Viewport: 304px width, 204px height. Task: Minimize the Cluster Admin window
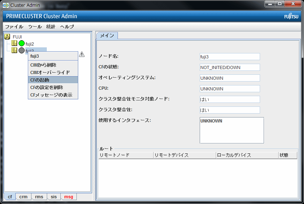point(270,4)
